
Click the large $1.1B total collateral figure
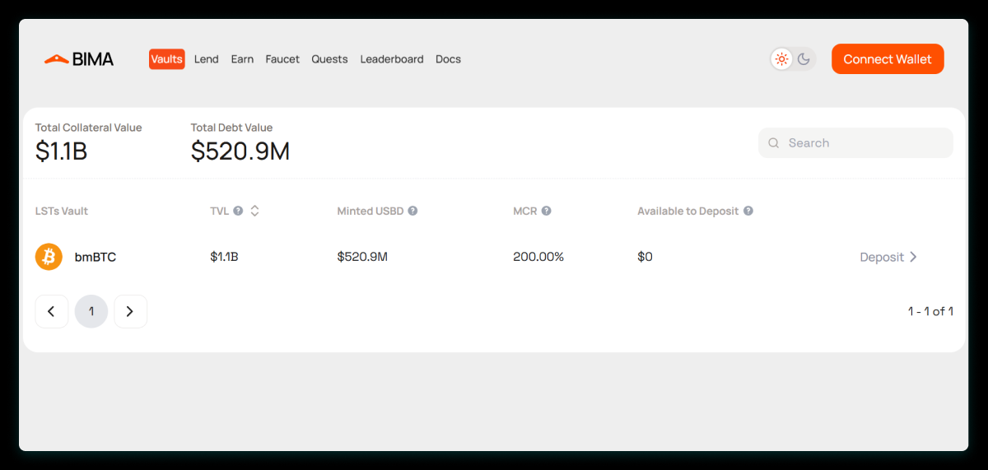[x=62, y=151]
